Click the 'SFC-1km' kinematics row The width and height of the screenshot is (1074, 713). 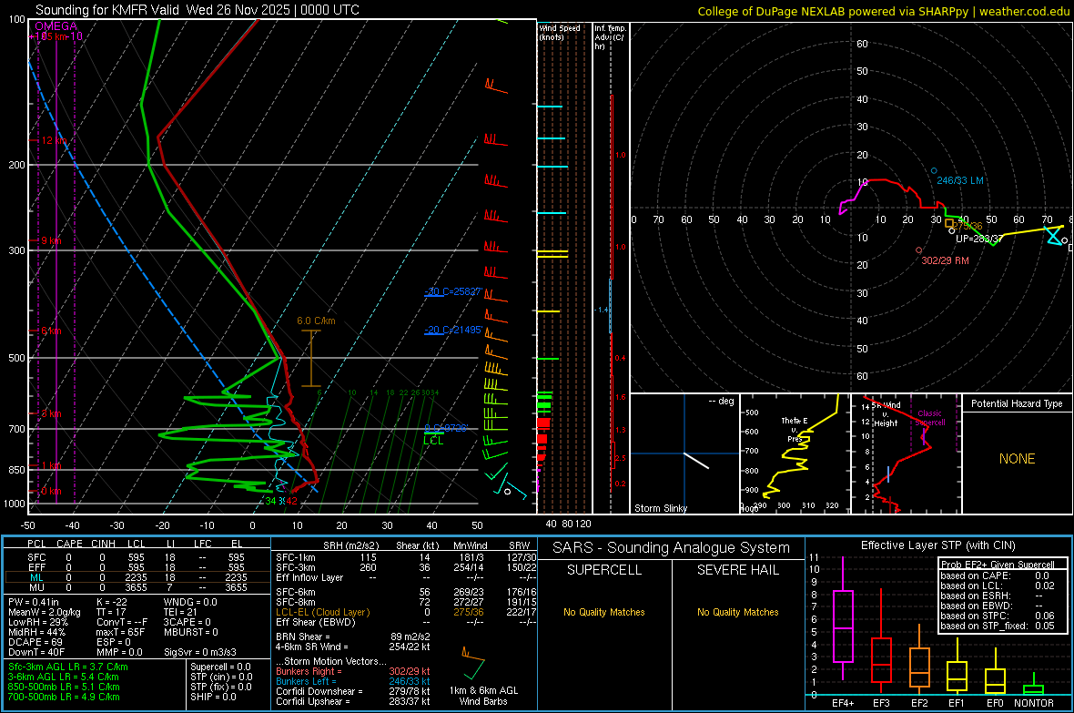coord(406,557)
